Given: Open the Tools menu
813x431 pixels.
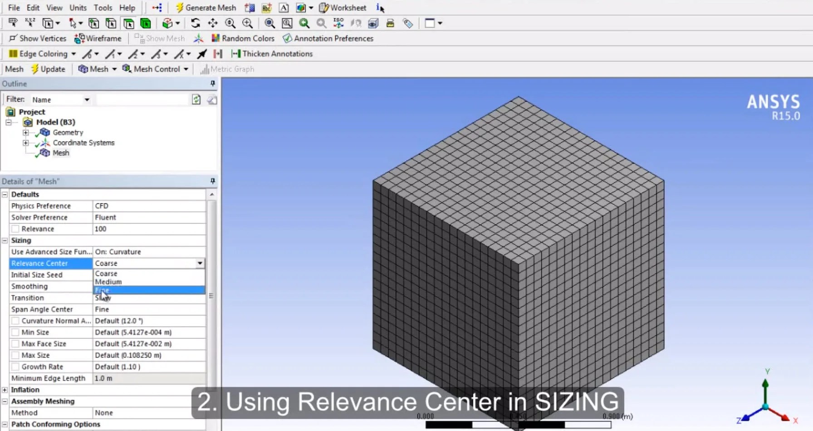Looking at the screenshot, I should (x=103, y=8).
